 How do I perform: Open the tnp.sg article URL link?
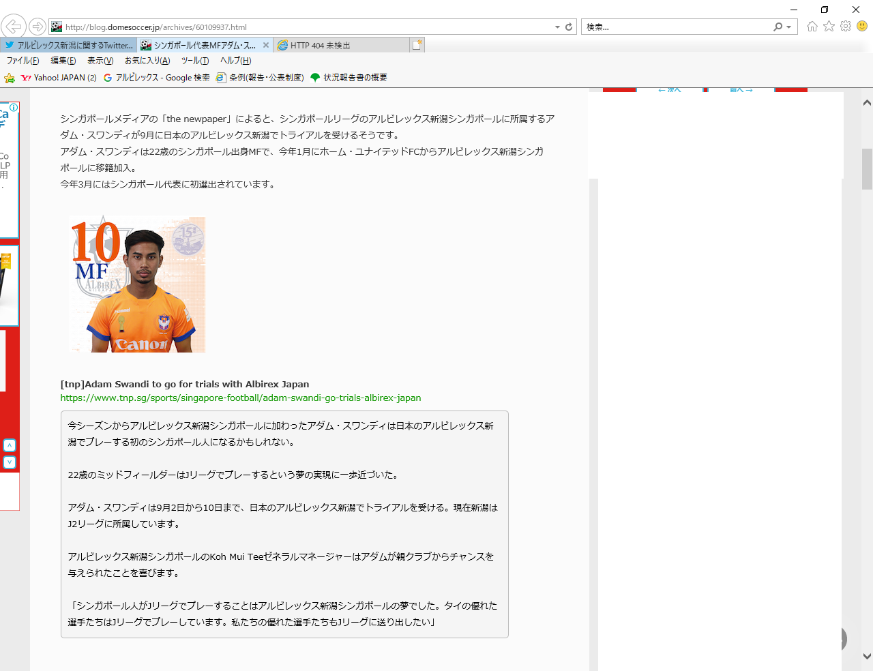tap(241, 398)
